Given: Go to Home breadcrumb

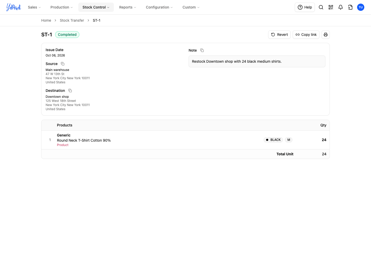Looking at the screenshot, I should coord(46,20).
